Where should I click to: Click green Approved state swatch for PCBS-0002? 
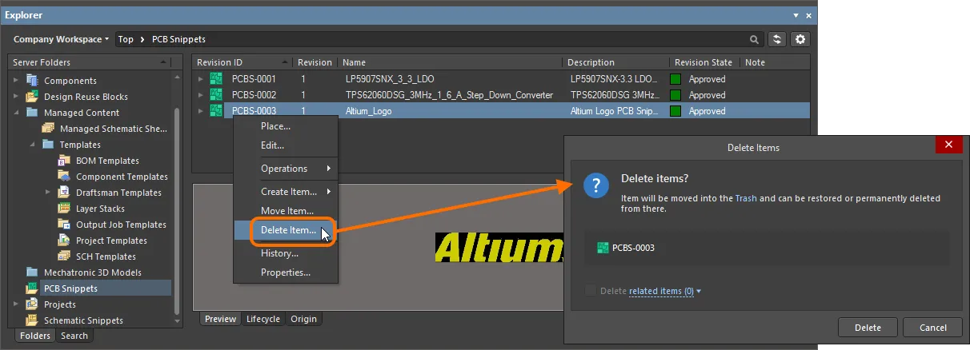[676, 95]
